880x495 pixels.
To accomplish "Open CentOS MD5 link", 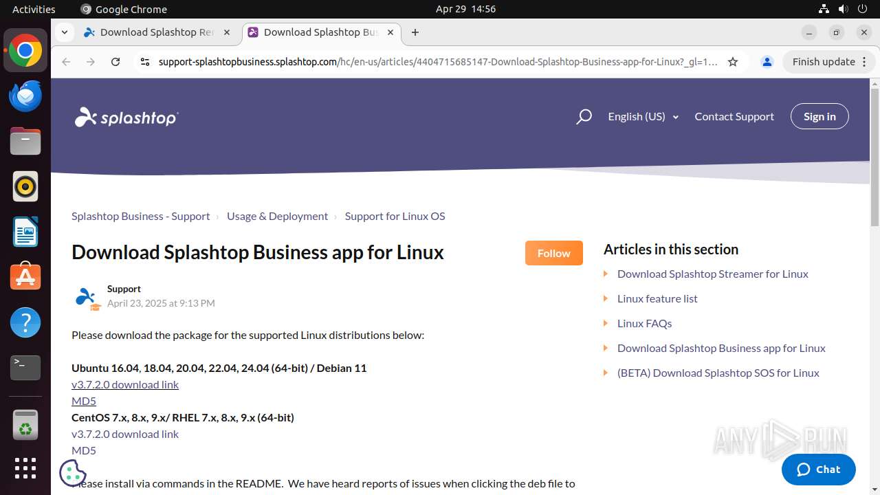I will [84, 450].
